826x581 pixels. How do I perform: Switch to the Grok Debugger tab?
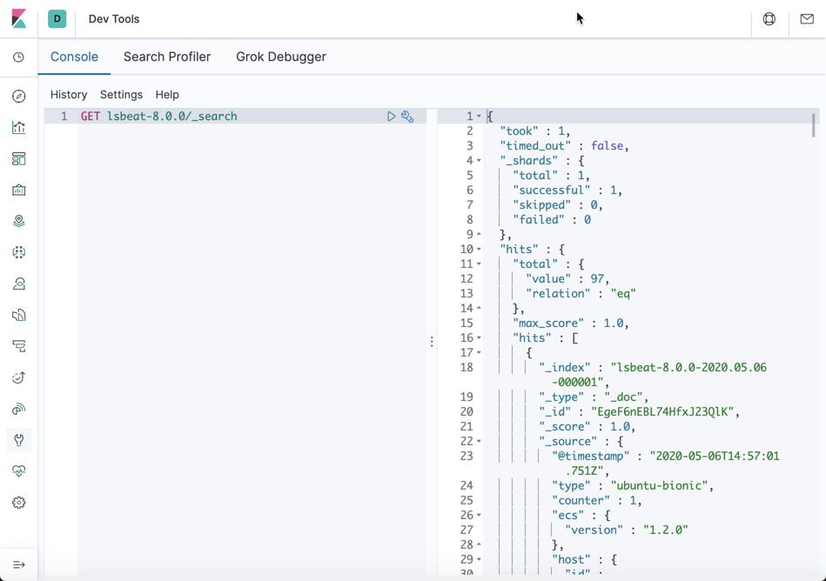pyautogui.click(x=281, y=57)
